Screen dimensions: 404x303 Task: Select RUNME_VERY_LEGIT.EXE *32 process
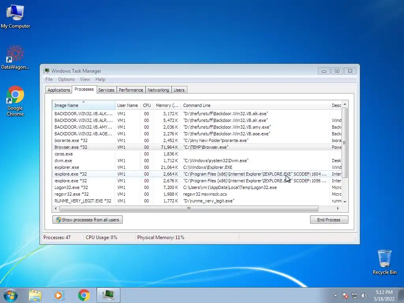(197, 200)
